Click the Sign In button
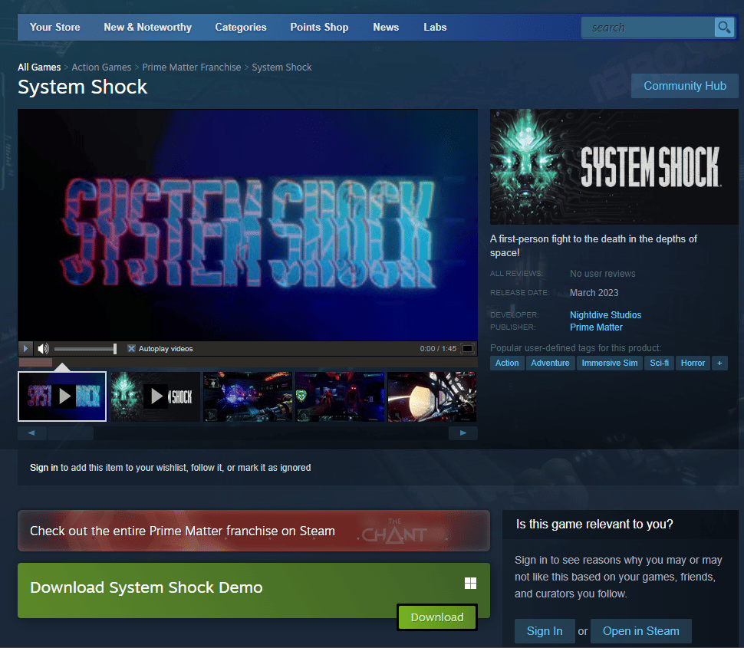Viewport: 744px width, 648px height. tap(545, 631)
